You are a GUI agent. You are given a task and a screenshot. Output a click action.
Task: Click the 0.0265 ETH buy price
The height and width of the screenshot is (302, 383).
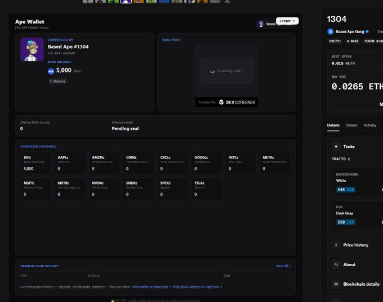[357, 87]
